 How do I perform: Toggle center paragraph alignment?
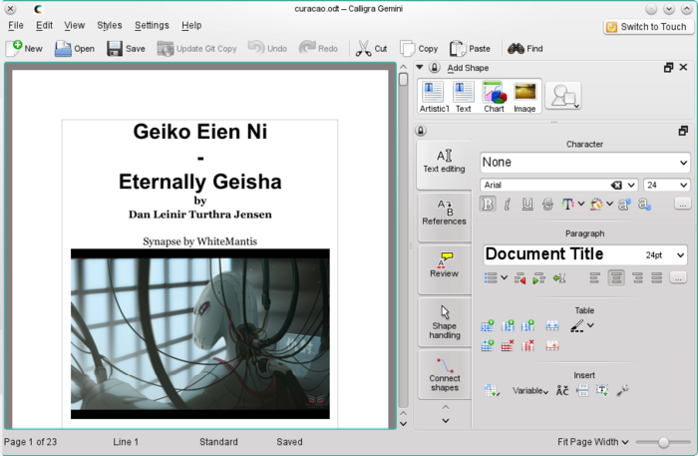[x=617, y=278]
